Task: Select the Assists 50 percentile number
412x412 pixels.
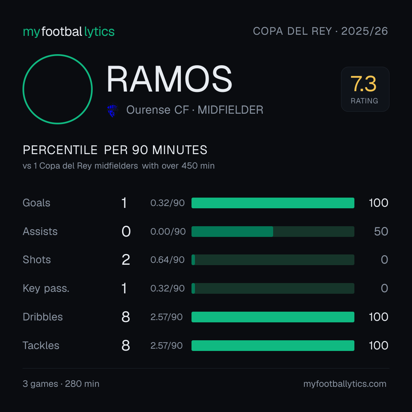Action: [381, 232]
